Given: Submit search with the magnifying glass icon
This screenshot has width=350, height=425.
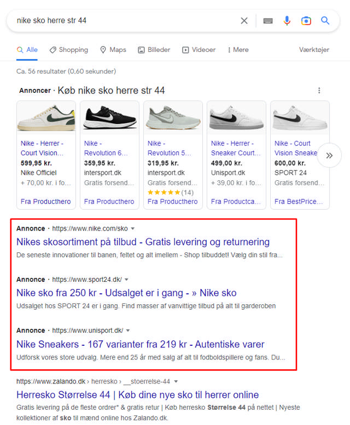Looking at the screenshot, I should coord(325,20).
